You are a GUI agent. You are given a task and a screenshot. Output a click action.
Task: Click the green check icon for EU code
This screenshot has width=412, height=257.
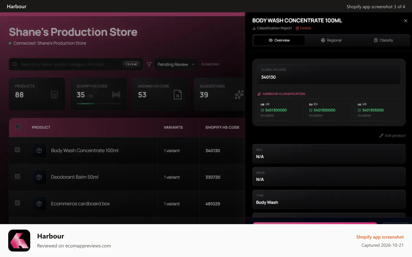[311, 110]
